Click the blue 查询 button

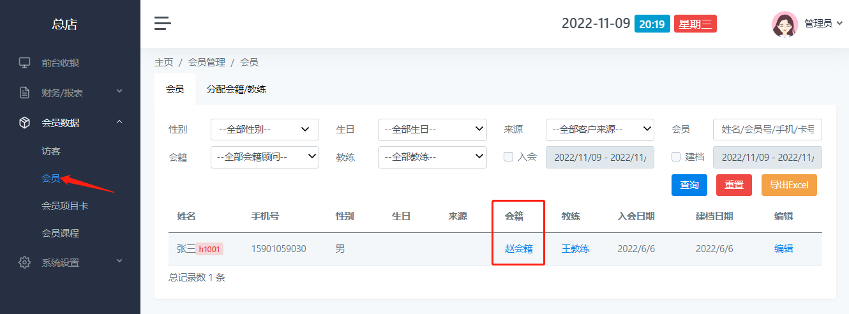(689, 185)
